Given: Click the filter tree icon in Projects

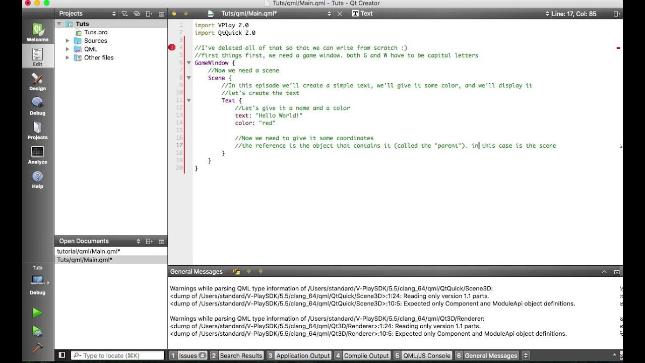Looking at the screenshot, I should click(124, 14).
